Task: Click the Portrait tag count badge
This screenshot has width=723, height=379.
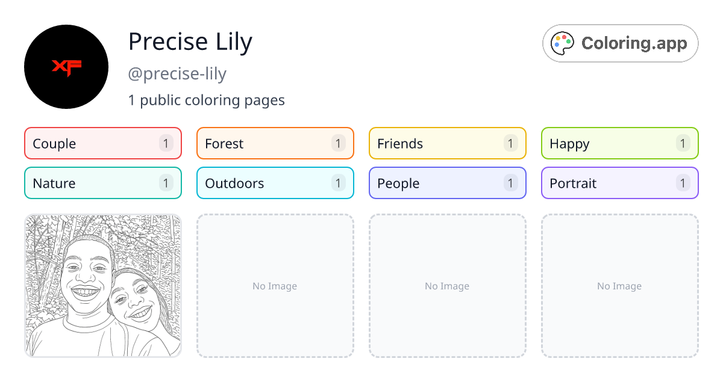Action: click(683, 183)
